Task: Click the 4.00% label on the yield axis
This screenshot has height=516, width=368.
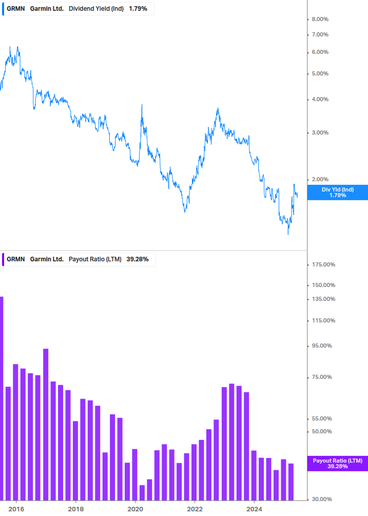Action: (320, 100)
